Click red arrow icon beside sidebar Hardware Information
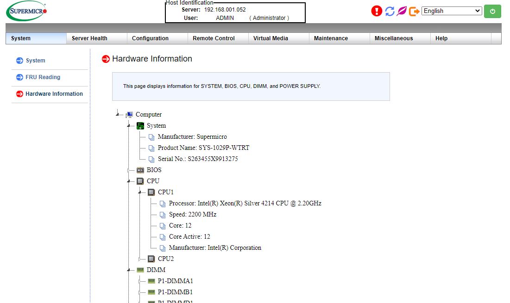 [x=19, y=94]
